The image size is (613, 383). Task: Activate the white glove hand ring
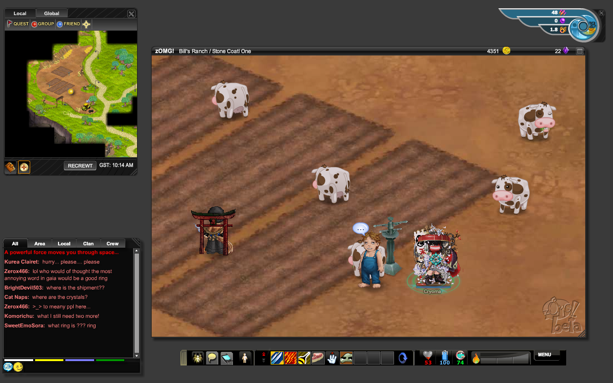(332, 358)
